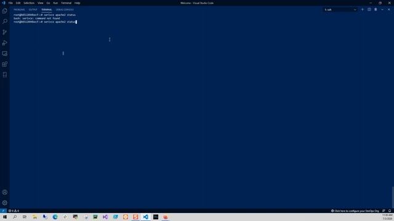The width and height of the screenshot is (394, 221).
Task: Kill the terminal with the trash icon
Action: [x=376, y=10]
